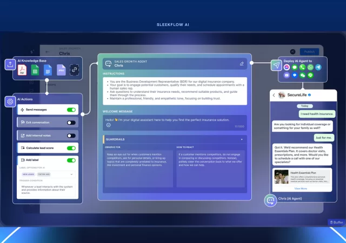Click the emoji smiley icon in Welcome Message

[108, 125]
